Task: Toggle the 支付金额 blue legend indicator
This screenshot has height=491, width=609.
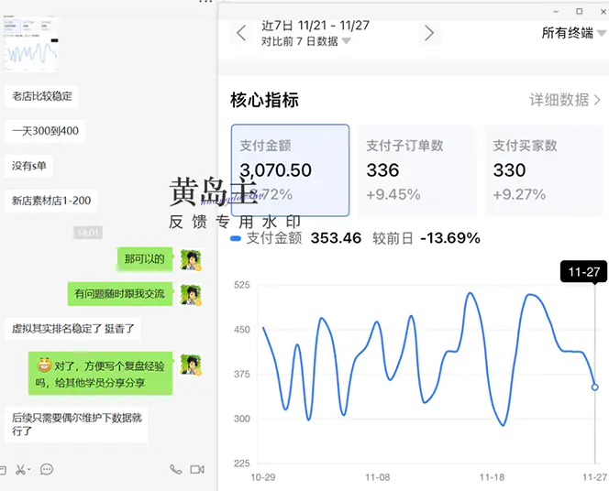Action: [236, 238]
